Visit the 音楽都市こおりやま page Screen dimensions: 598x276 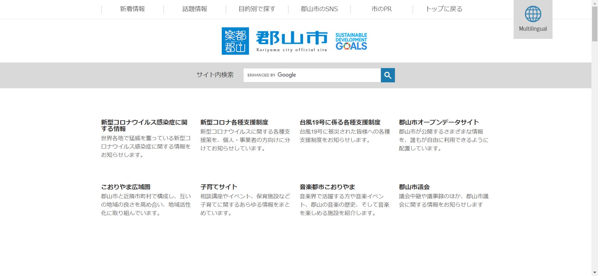[x=327, y=187]
